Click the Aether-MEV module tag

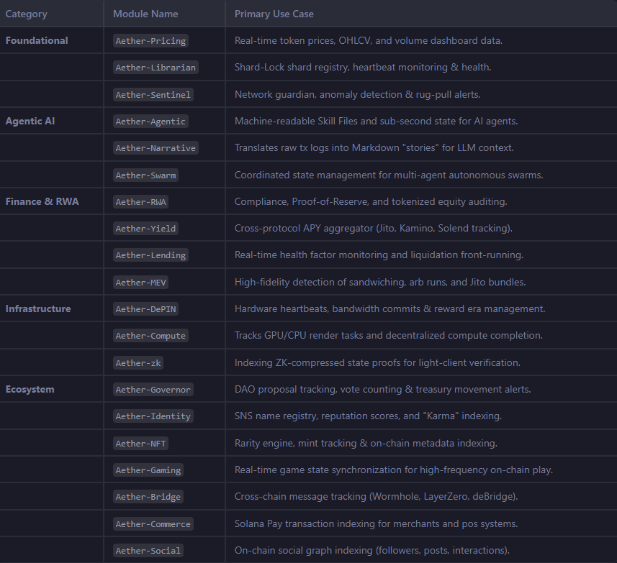[x=141, y=283]
